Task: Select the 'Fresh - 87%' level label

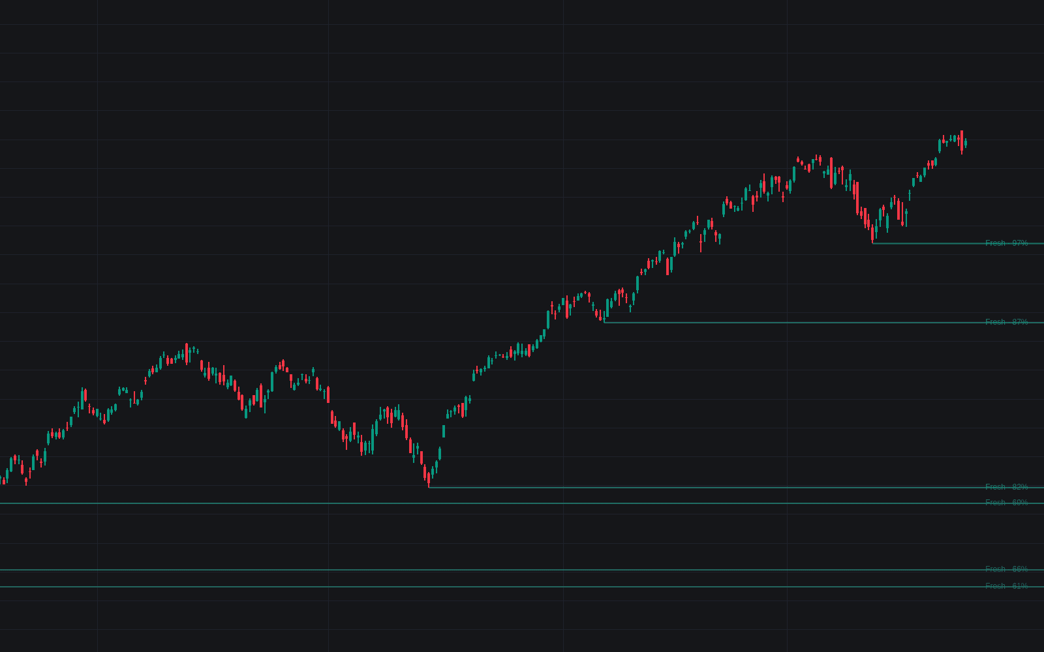Action: click(1006, 322)
